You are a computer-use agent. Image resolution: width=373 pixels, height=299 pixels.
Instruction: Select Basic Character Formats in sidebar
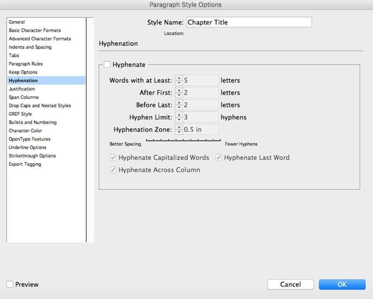click(x=35, y=30)
